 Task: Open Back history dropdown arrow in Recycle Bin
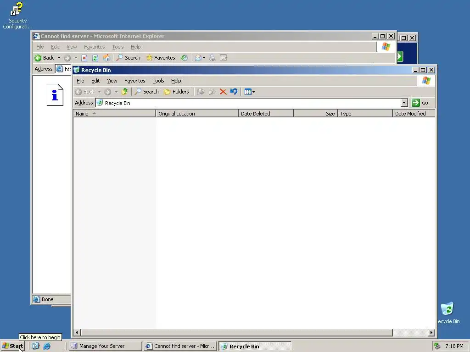coord(99,92)
